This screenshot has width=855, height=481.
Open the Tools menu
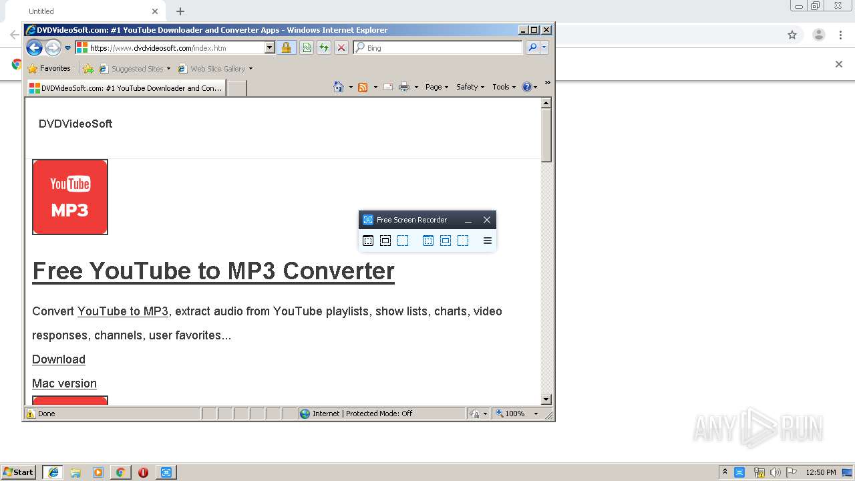pos(504,87)
